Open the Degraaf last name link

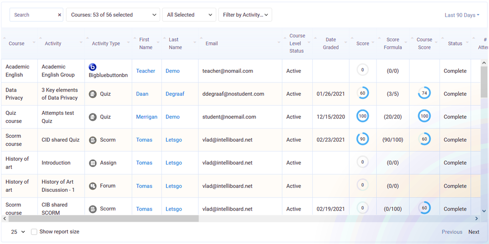[175, 94]
